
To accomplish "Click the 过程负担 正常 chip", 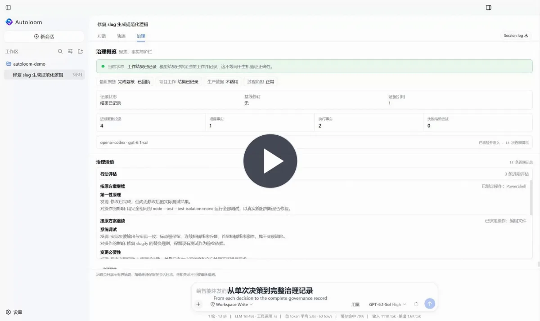I will click(x=261, y=82).
